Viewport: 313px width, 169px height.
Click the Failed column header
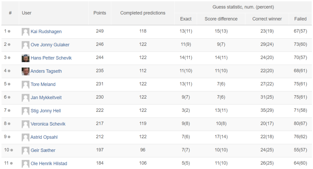[x=300, y=19]
